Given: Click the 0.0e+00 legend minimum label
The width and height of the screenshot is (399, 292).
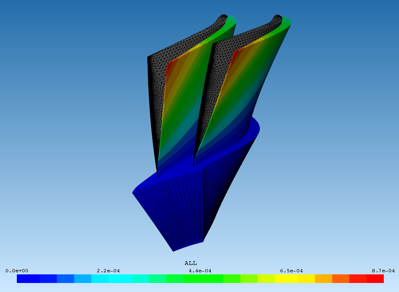Looking at the screenshot, I should pyautogui.click(x=17, y=271).
